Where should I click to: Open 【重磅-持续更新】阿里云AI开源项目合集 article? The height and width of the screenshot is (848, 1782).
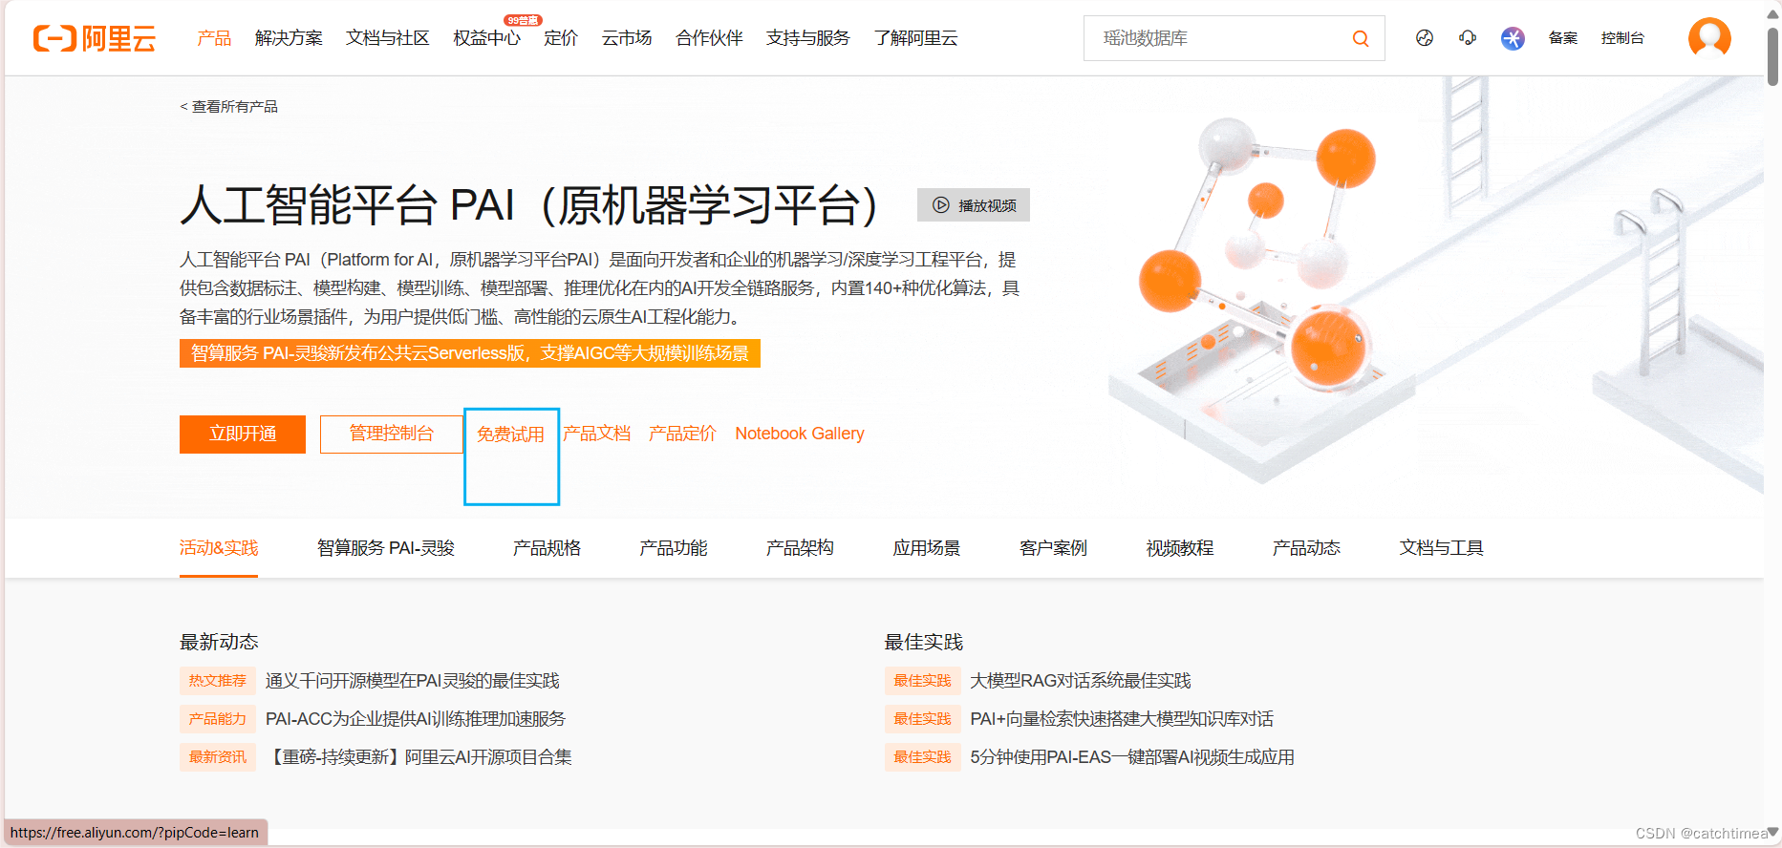click(419, 757)
